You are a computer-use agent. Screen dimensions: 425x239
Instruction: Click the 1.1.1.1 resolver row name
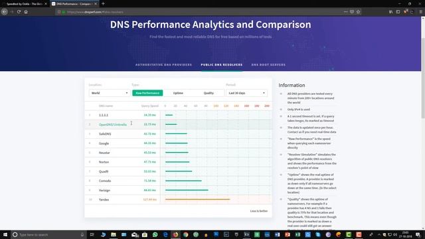pyautogui.click(x=104, y=115)
